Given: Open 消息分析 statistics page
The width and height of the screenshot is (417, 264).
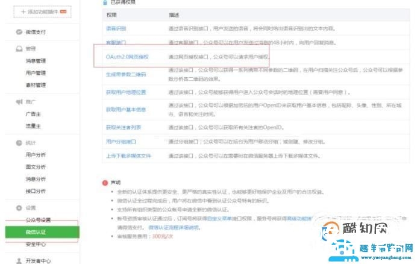Looking at the screenshot, I should [x=36, y=179].
